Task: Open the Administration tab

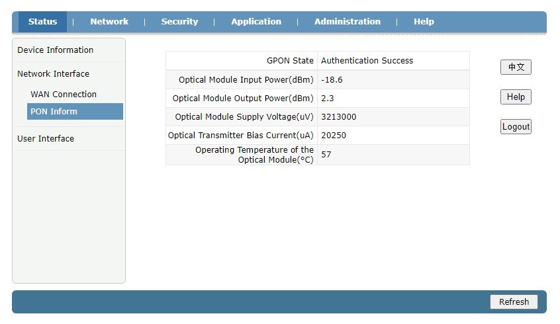Action: (x=348, y=22)
